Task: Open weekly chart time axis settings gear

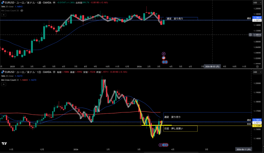Action: pos(257,66)
